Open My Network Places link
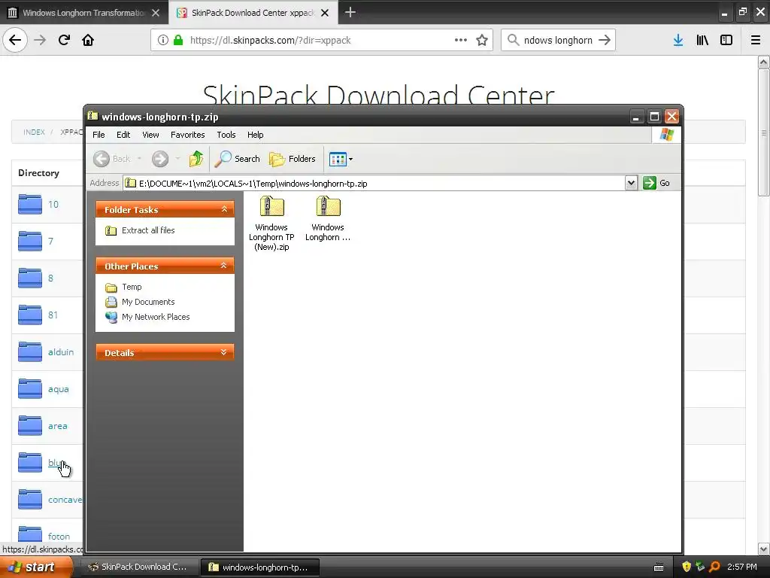Viewport: 770px width, 578px height. 156,317
